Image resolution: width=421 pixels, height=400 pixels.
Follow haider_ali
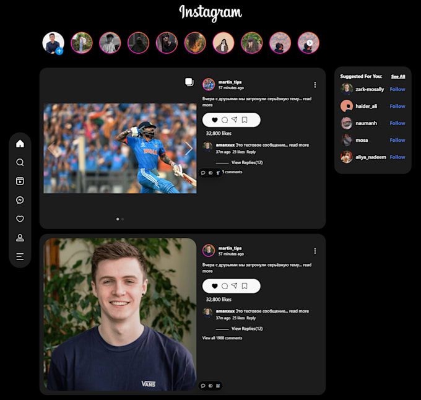(397, 107)
